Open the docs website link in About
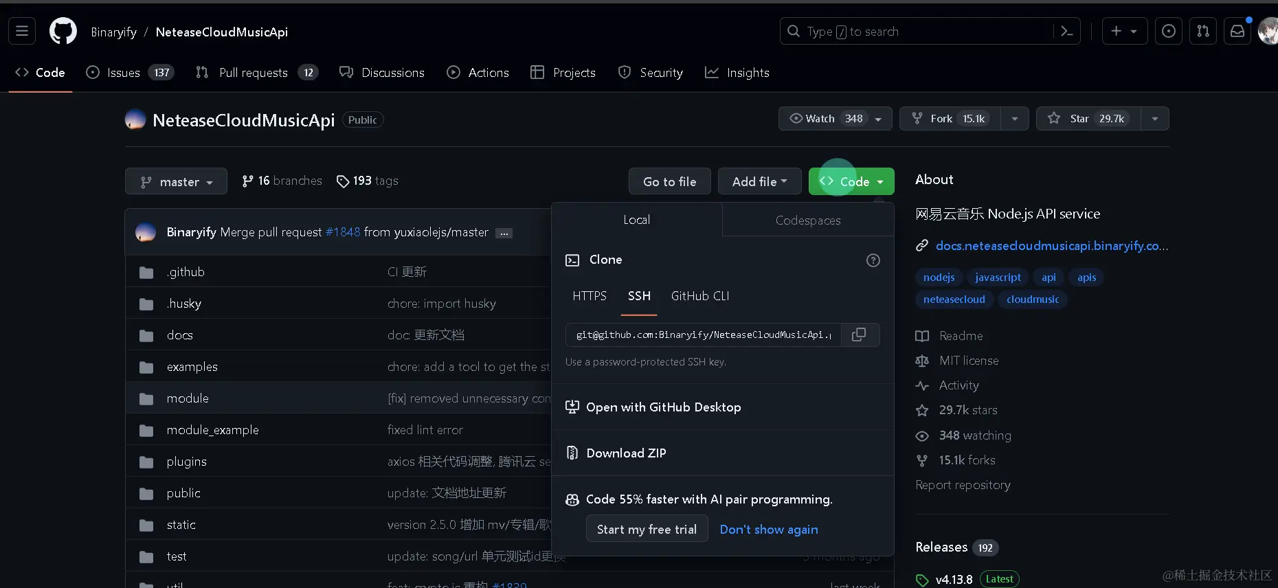The width and height of the screenshot is (1278, 588). 1052,246
